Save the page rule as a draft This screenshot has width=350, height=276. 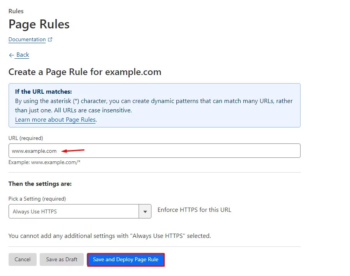61,259
